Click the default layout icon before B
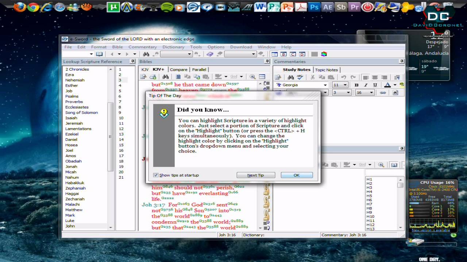 pyautogui.click(x=274, y=54)
